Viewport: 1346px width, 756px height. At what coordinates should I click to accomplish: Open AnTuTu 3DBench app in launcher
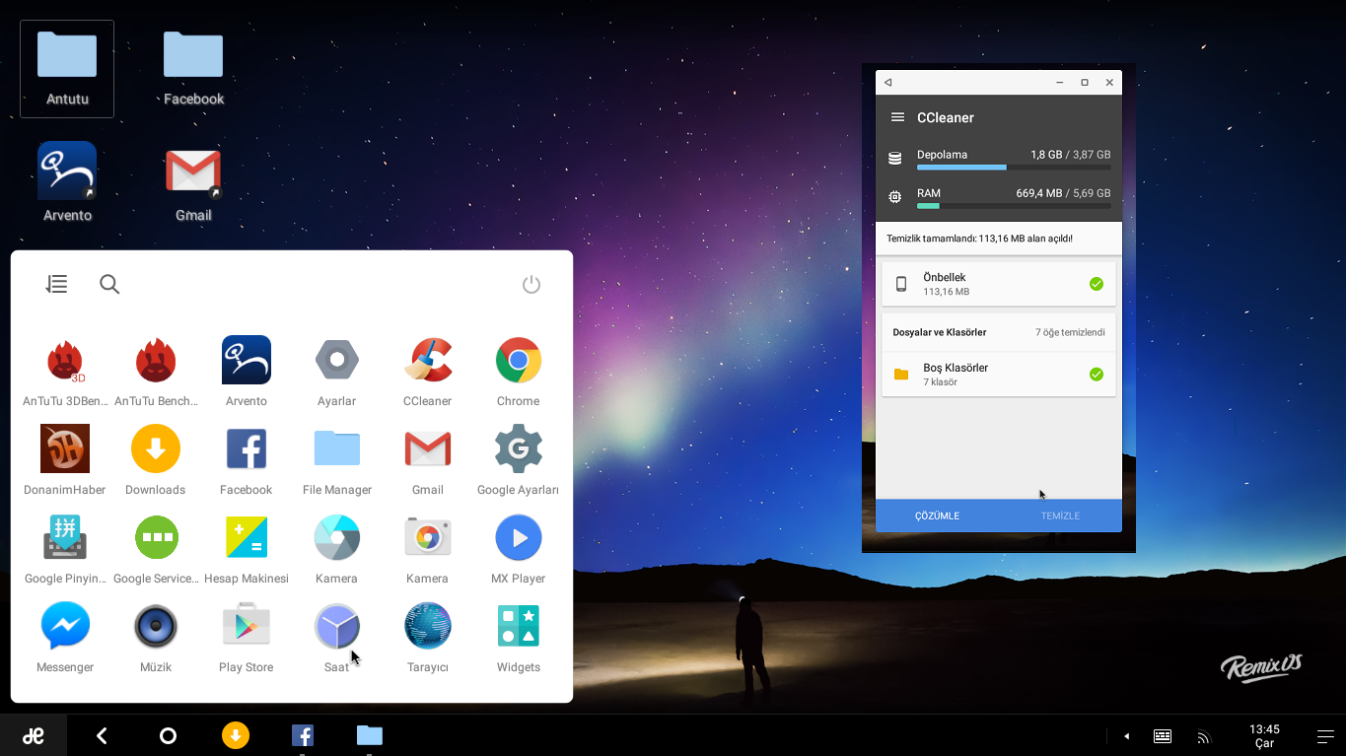[65, 371]
